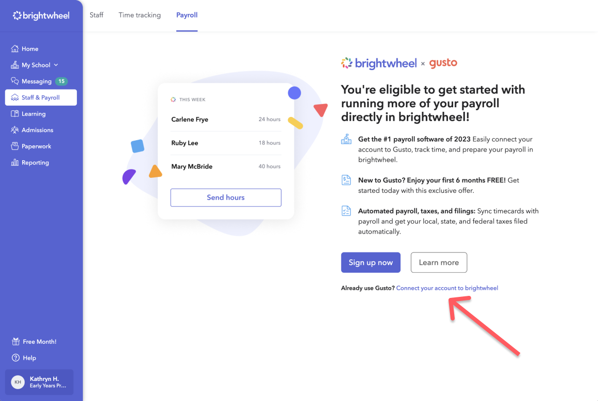Click Connect your account to brightwheel link
Screen dimensions: 598x401
coord(447,288)
